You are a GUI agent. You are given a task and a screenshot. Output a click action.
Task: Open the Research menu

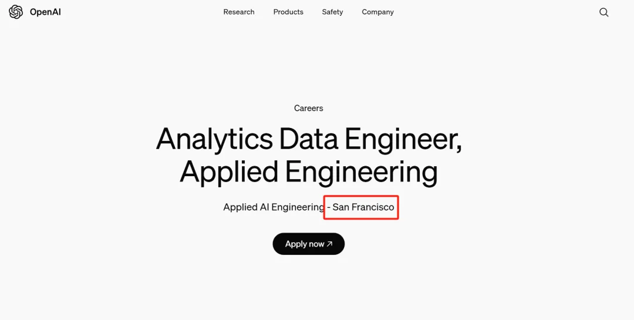tap(239, 12)
